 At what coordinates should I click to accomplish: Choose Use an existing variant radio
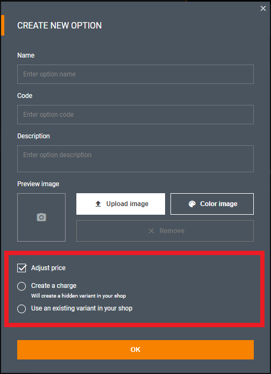pyautogui.click(x=22, y=309)
